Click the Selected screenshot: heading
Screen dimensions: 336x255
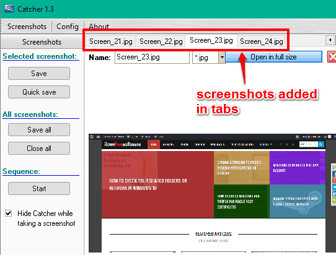tap(40, 56)
